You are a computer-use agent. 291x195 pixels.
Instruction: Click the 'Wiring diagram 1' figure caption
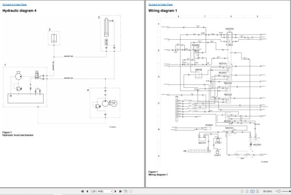(x=158, y=175)
